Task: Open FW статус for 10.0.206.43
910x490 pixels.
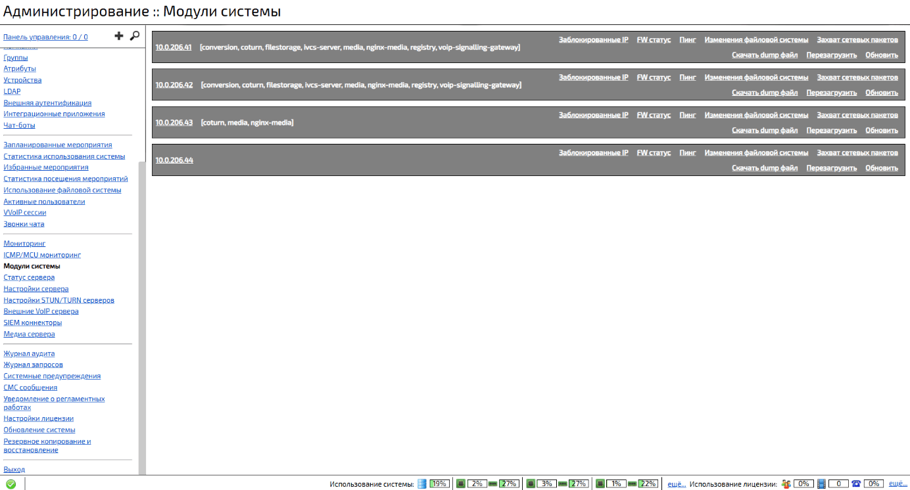Action: (654, 115)
